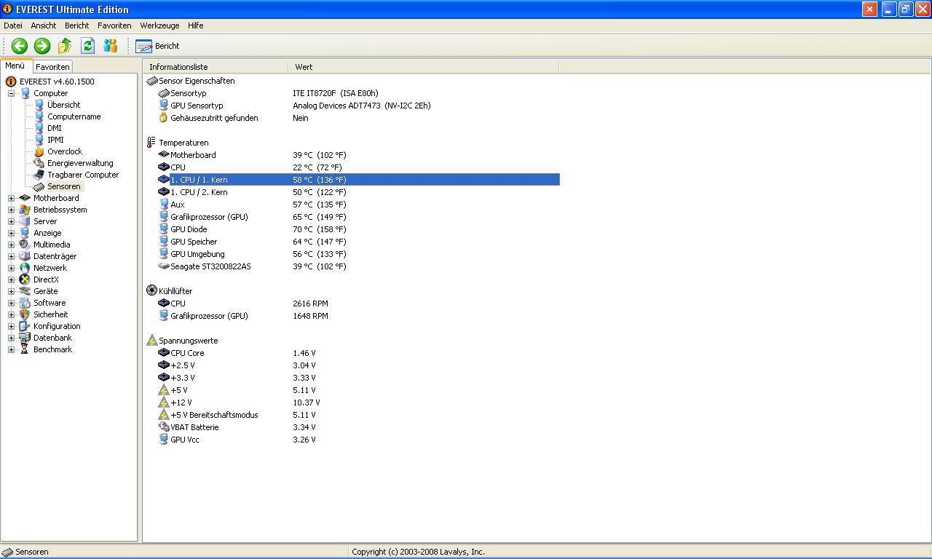
Task: Click the EVEREST info icon at tree root
Action: tap(11, 82)
